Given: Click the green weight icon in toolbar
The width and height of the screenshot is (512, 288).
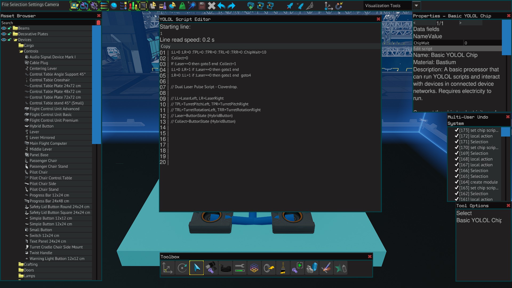Looking at the screenshot, I should [x=182, y=6].
